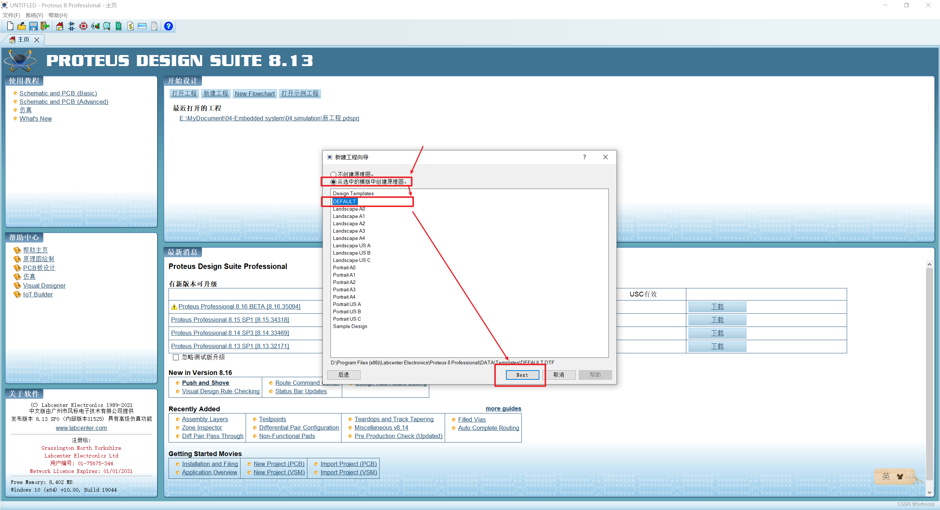The image size is (940, 510).
Task: Click the book icon beside Visual Designer
Action: click(x=17, y=285)
